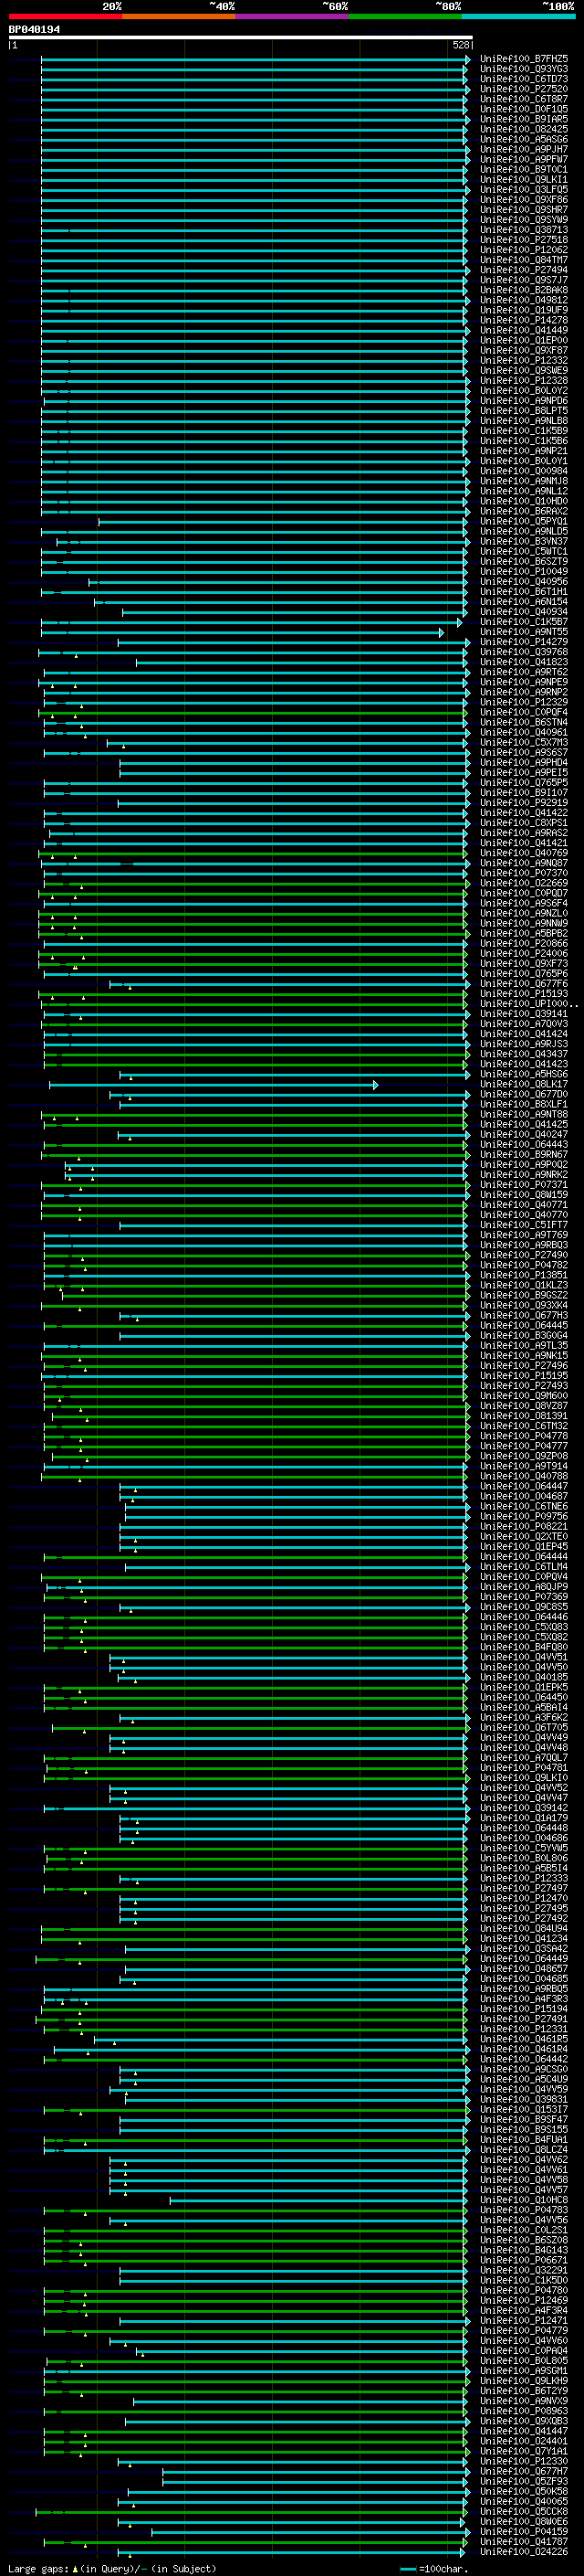Screen dimensions: 584x2576
Task: Select the UniRef100_A9T769 label
Action: (x=524, y=1235)
